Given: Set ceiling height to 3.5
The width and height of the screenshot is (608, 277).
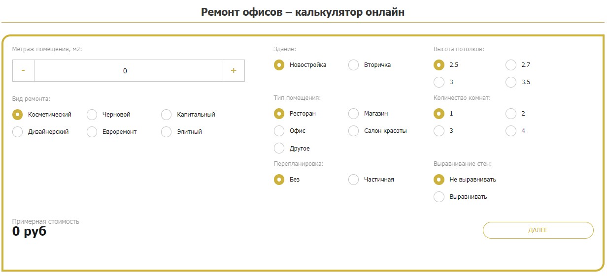Looking at the screenshot, I should (511, 82).
